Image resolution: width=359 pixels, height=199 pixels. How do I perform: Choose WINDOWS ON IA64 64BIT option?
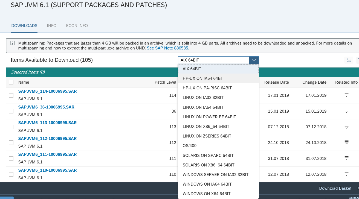[218, 184]
